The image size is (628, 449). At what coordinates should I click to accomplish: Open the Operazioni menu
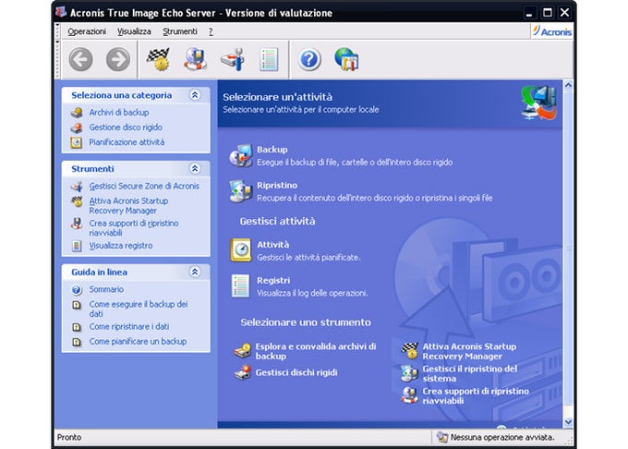click(87, 31)
